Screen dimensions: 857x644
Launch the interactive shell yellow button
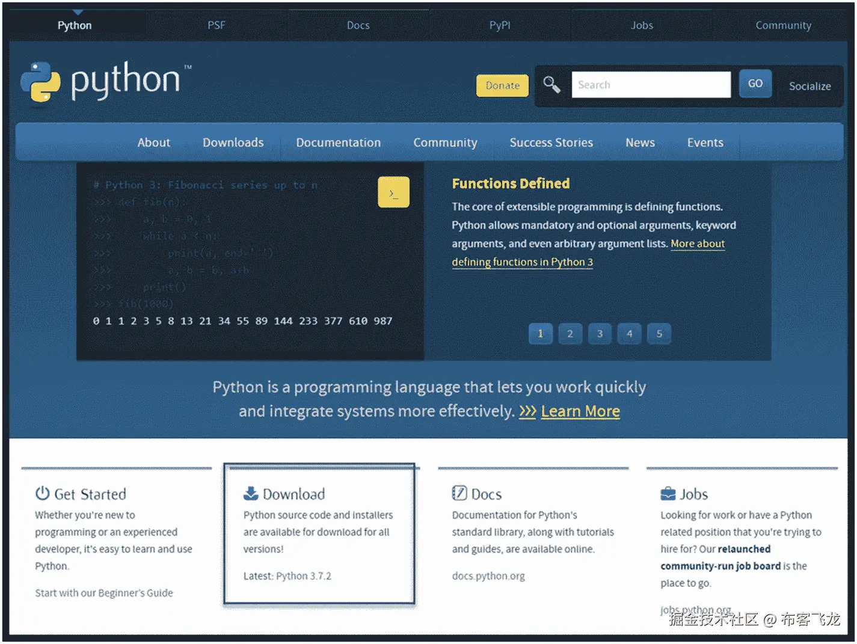[x=393, y=192]
